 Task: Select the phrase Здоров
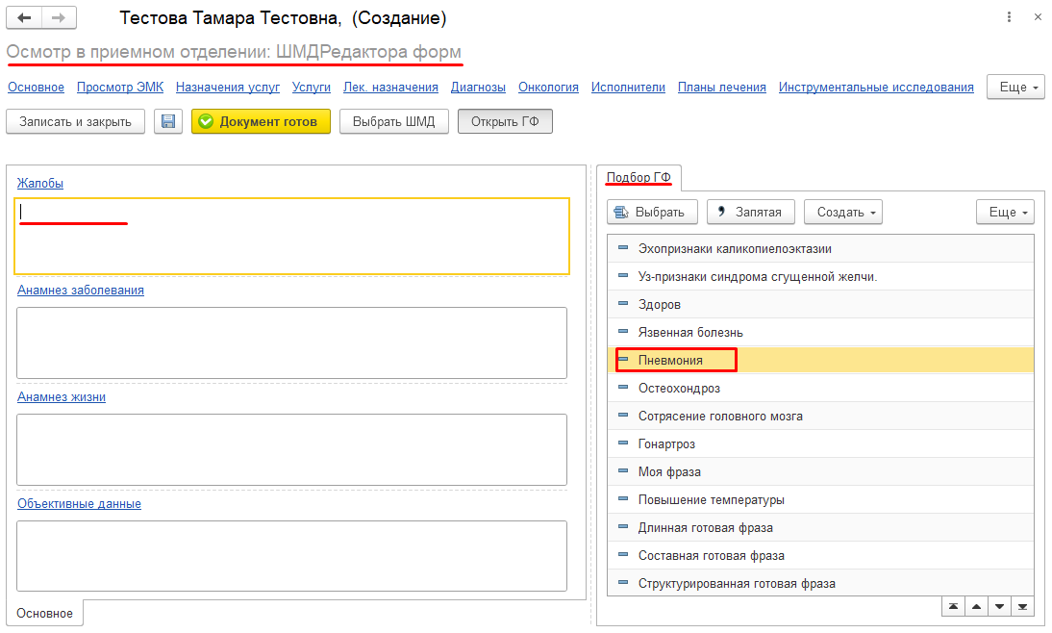pos(820,304)
